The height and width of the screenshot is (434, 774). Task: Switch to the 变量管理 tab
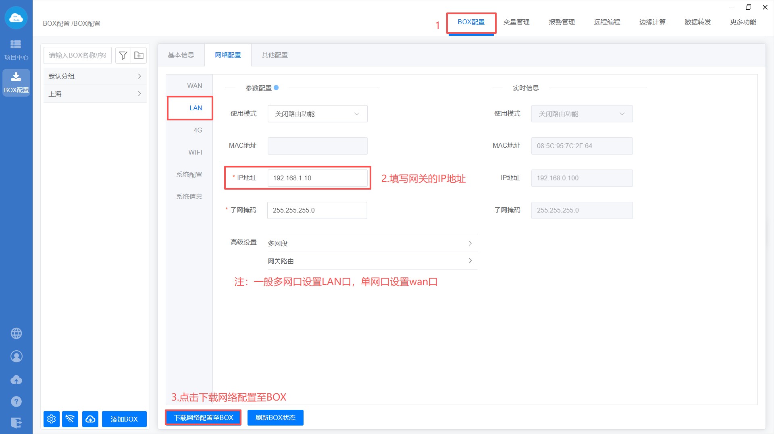pyautogui.click(x=516, y=22)
